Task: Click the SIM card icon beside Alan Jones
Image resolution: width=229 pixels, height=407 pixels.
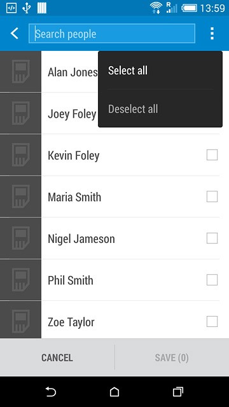Action: point(20,72)
